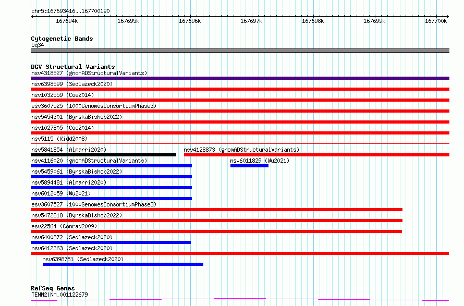Open the nsv1027805 (Coe2014) variant

[63, 128]
